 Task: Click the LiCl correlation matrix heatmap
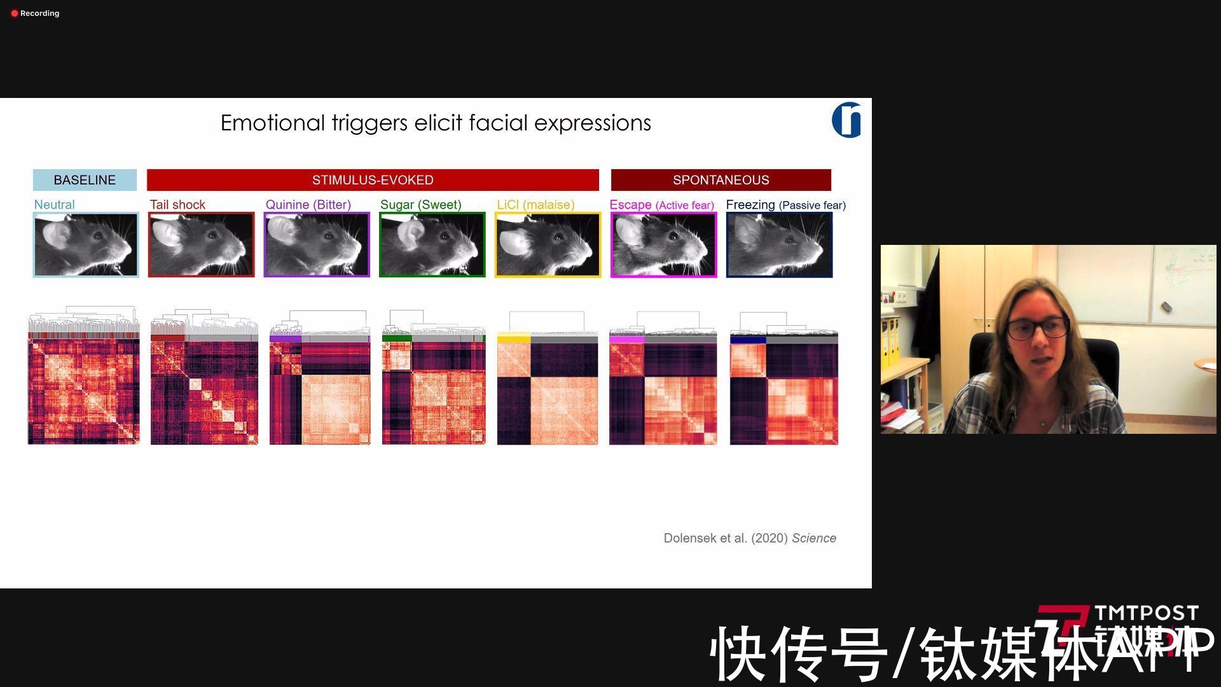pyautogui.click(x=548, y=393)
